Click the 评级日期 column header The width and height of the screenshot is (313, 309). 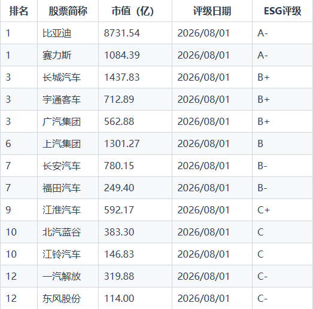point(212,11)
